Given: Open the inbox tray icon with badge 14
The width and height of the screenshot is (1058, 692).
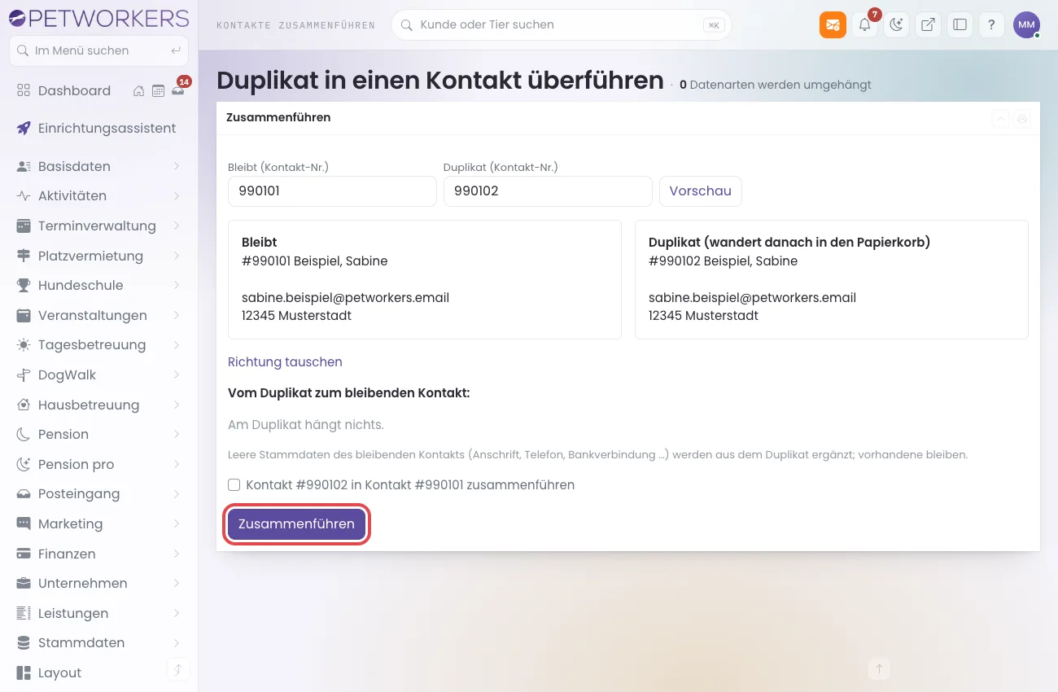Looking at the screenshot, I should 178,91.
